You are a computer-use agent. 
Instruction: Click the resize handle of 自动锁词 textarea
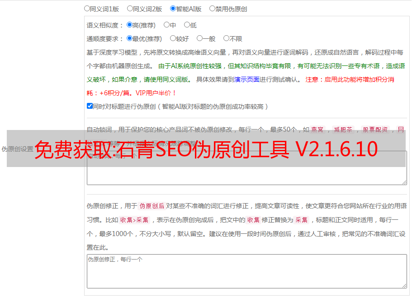(404, 182)
